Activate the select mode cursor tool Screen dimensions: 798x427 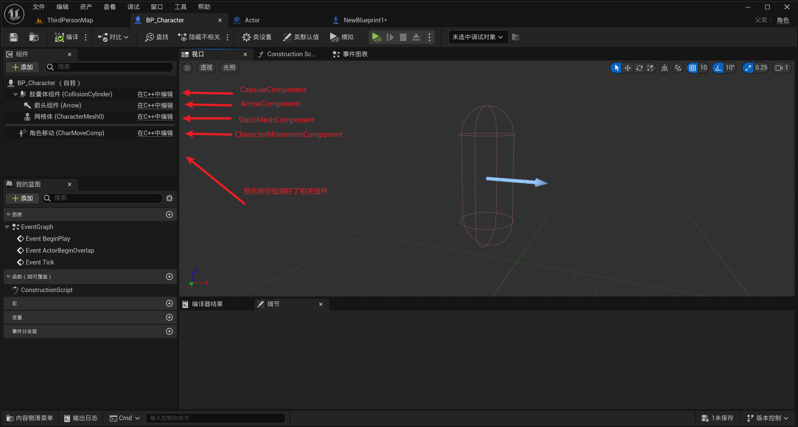pos(617,68)
